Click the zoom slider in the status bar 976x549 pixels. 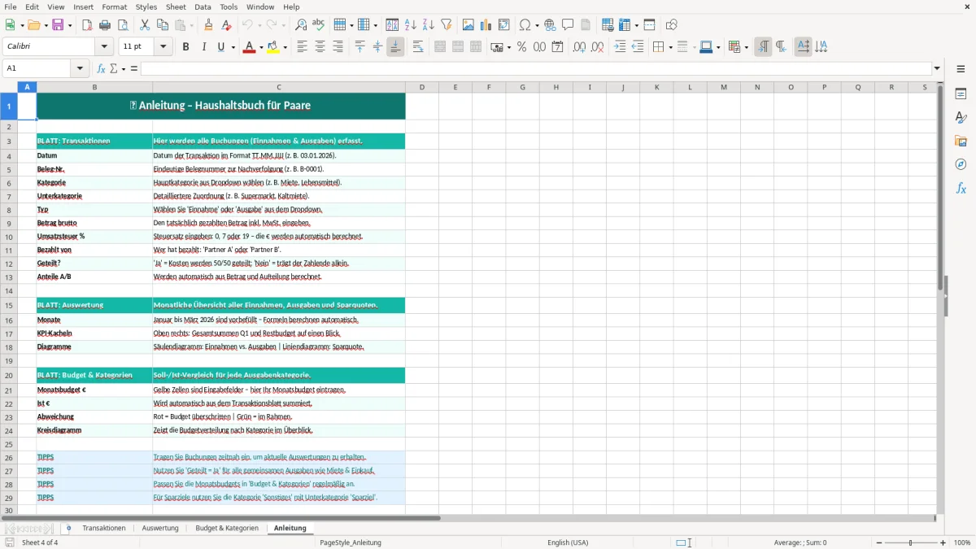tap(910, 542)
